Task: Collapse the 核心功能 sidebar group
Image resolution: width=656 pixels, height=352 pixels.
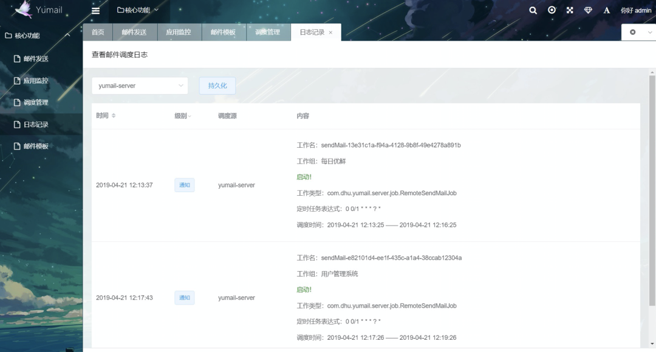Action: coord(67,35)
